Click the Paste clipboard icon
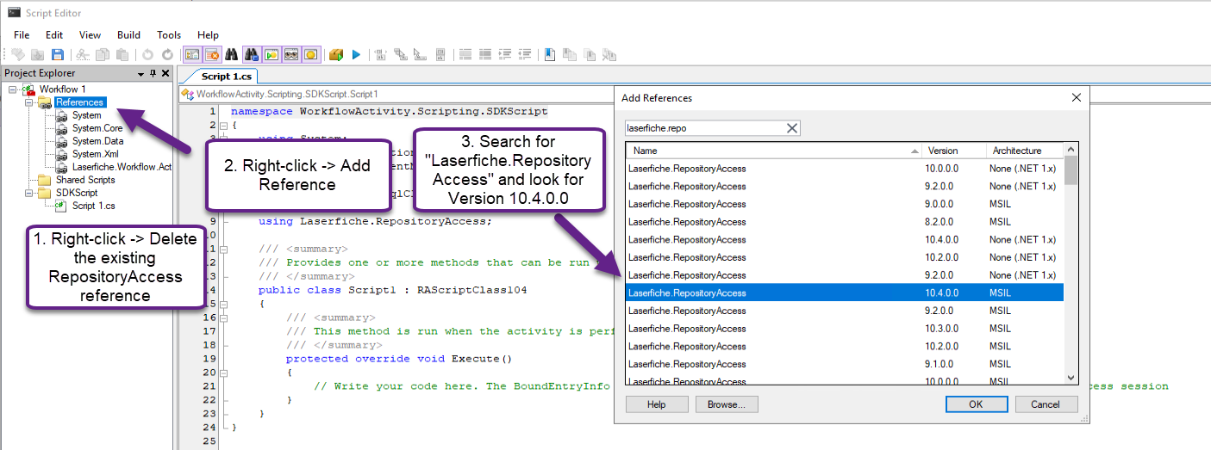 [122, 54]
